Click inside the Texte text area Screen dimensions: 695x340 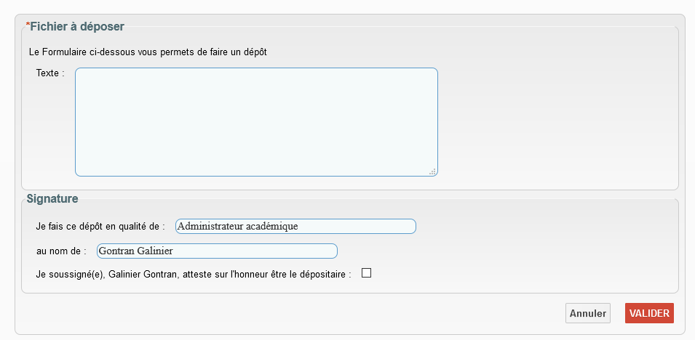pyautogui.click(x=256, y=122)
